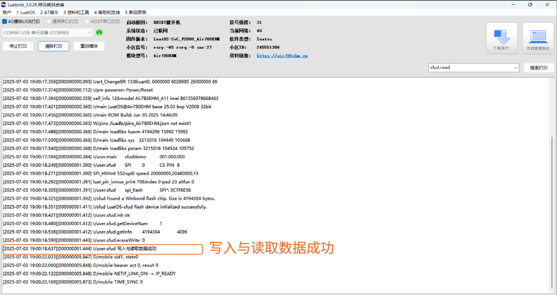Select the log line 'D/mobile cid1, state0'

(x=70, y=257)
